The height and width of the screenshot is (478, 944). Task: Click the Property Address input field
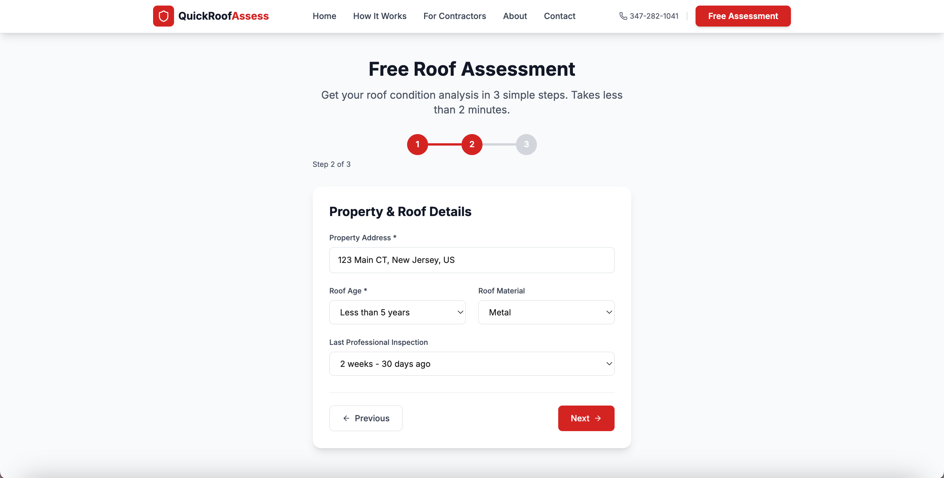[472, 260]
